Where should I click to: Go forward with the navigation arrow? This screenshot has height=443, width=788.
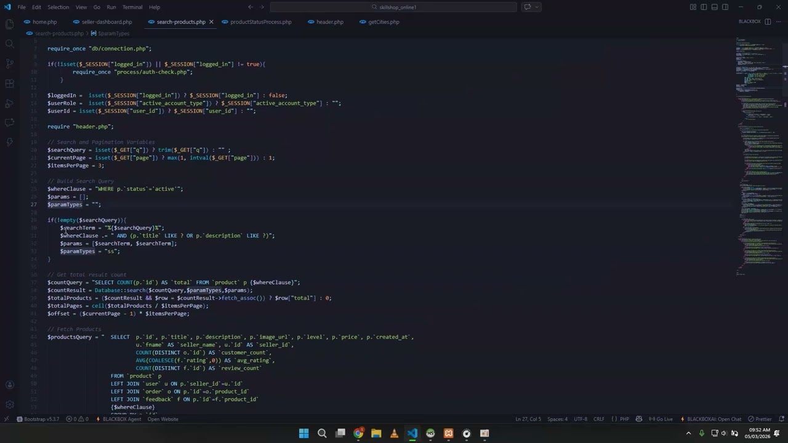(x=262, y=7)
